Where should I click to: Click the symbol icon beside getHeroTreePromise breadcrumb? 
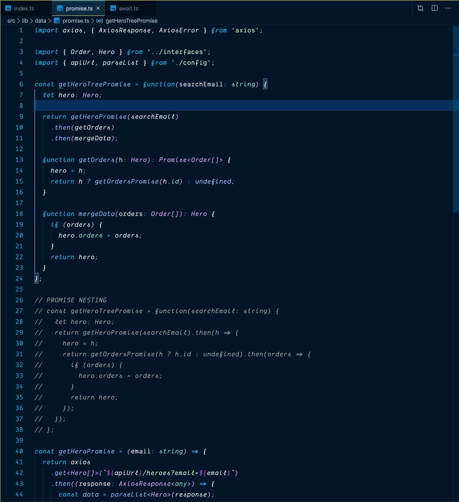(x=99, y=21)
